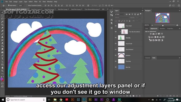Screen dimensions: 181x102
Task: Open the Window menu
Action: 50,2
